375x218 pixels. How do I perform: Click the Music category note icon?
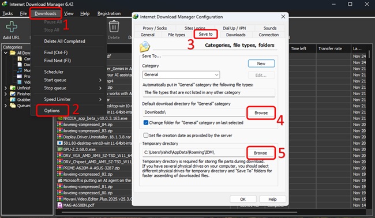[20, 70]
